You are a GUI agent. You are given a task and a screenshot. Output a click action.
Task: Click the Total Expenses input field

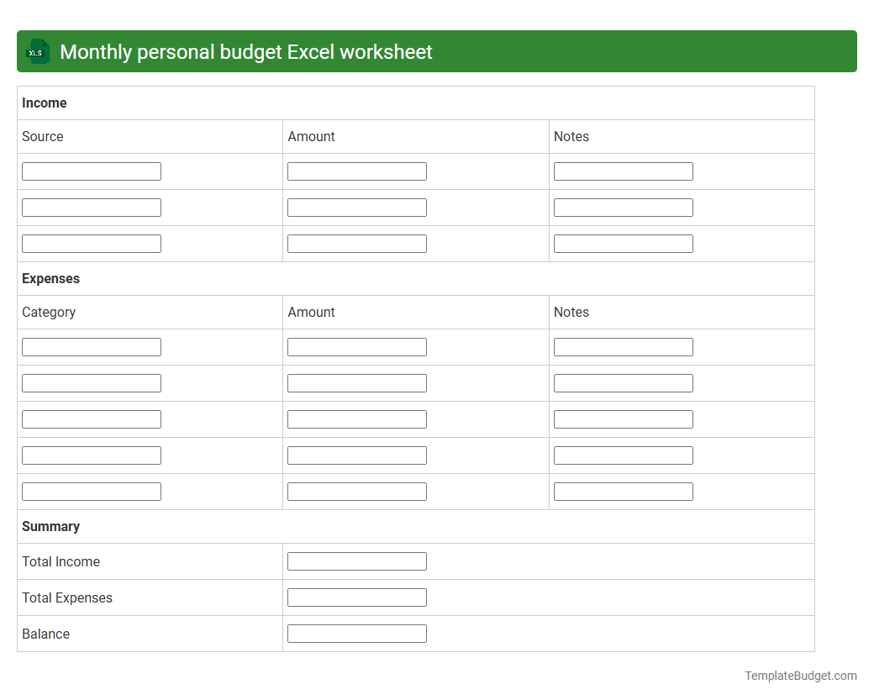coord(356,597)
